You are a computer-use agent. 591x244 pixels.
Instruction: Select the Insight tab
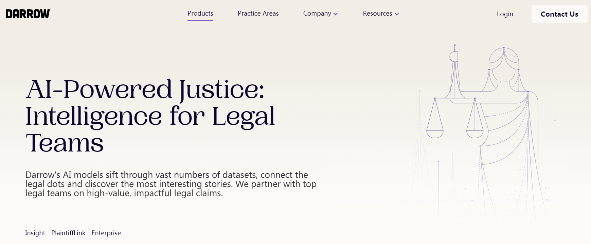[x=35, y=233]
